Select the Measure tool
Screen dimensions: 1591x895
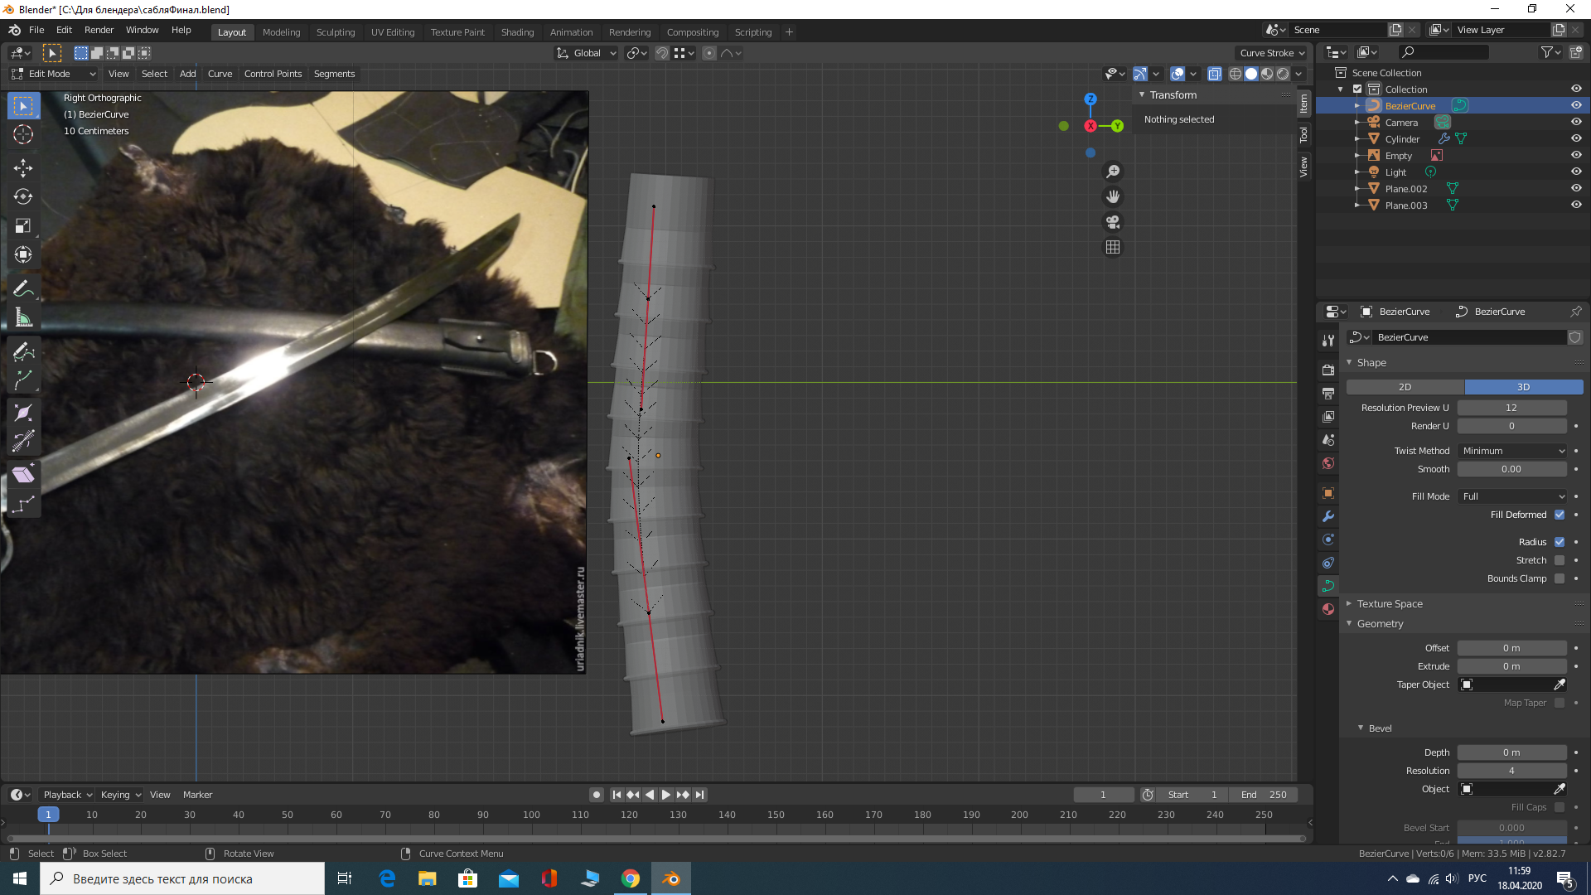click(x=23, y=318)
